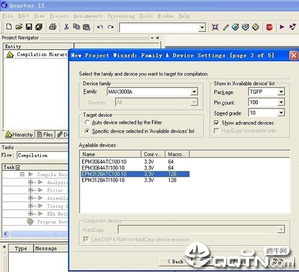Open the Window menu
299x272 pixels.
pos(165,16)
